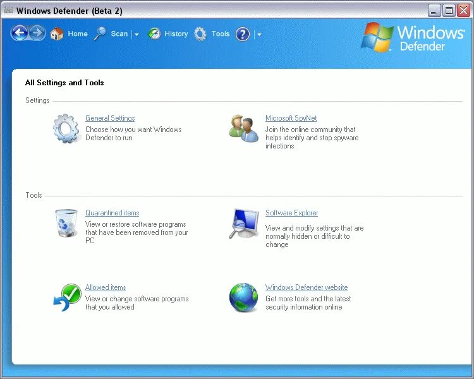Open the General Settings link

(110, 118)
